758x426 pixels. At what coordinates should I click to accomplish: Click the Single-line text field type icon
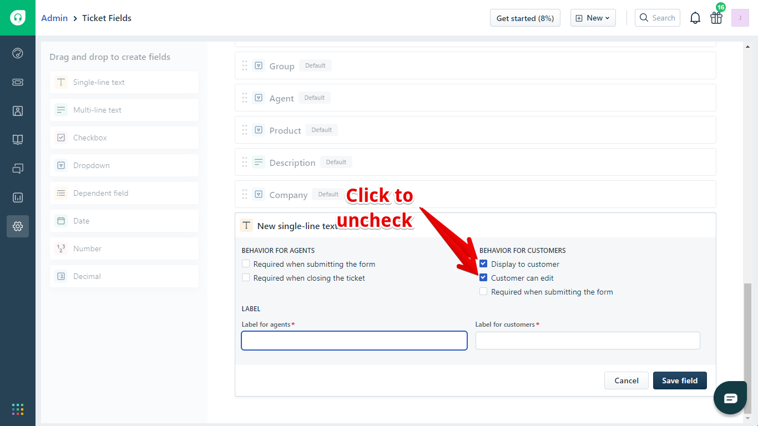click(61, 82)
